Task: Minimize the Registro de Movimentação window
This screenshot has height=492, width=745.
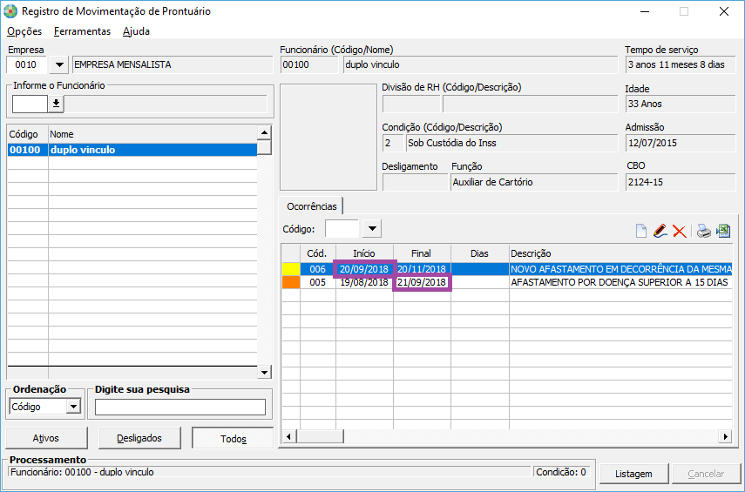Action: [645, 11]
